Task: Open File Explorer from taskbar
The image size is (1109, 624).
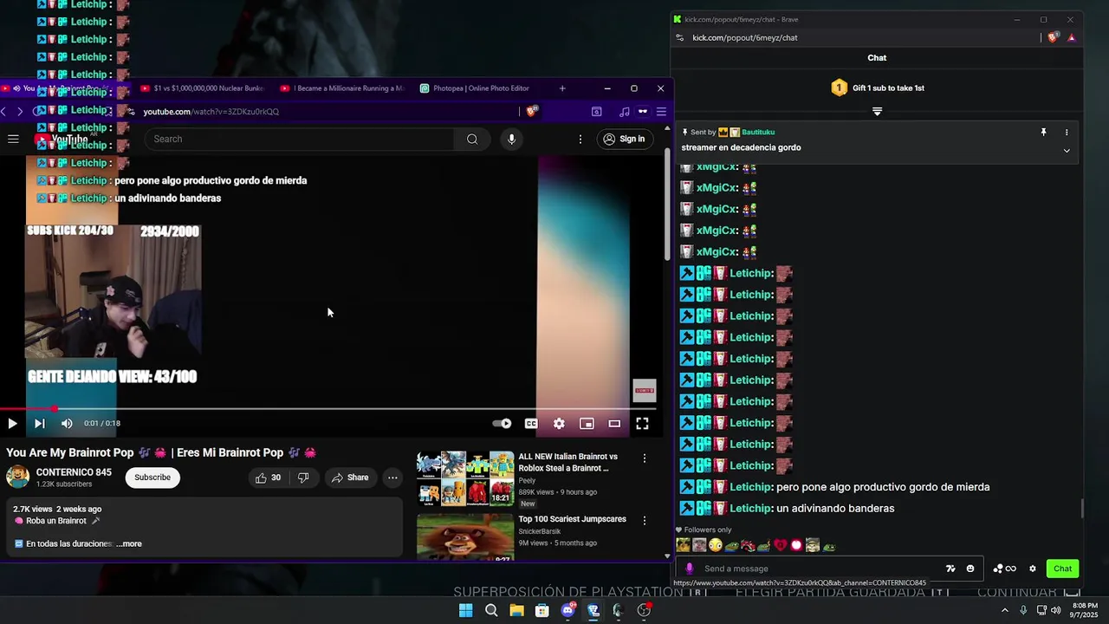Action: (x=516, y=611)
